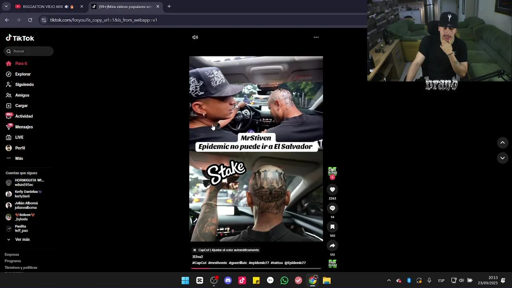Image resolution: width=512 pixels, height=288 pixels.
Task: Save the video with bookmark icon
Action: coord(332,227)
